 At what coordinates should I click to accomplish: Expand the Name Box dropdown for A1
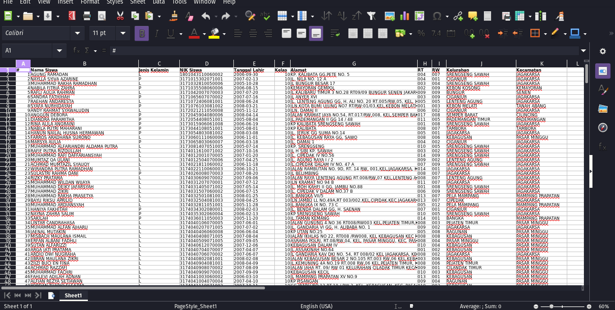pyautogui.click(x=59, y=51)
